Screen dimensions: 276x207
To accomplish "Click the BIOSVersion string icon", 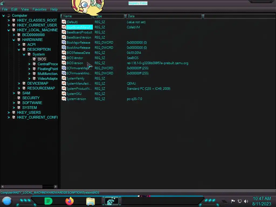I will click(64, 63).
